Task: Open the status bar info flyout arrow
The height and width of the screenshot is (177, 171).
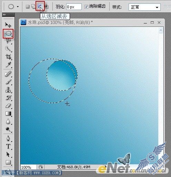Action: 105,167
